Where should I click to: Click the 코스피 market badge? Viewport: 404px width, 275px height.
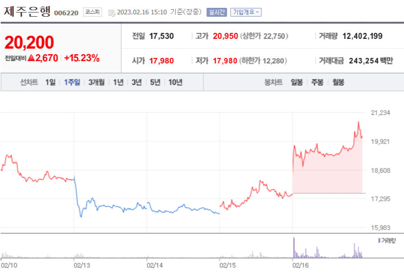(x=93, y=12)
